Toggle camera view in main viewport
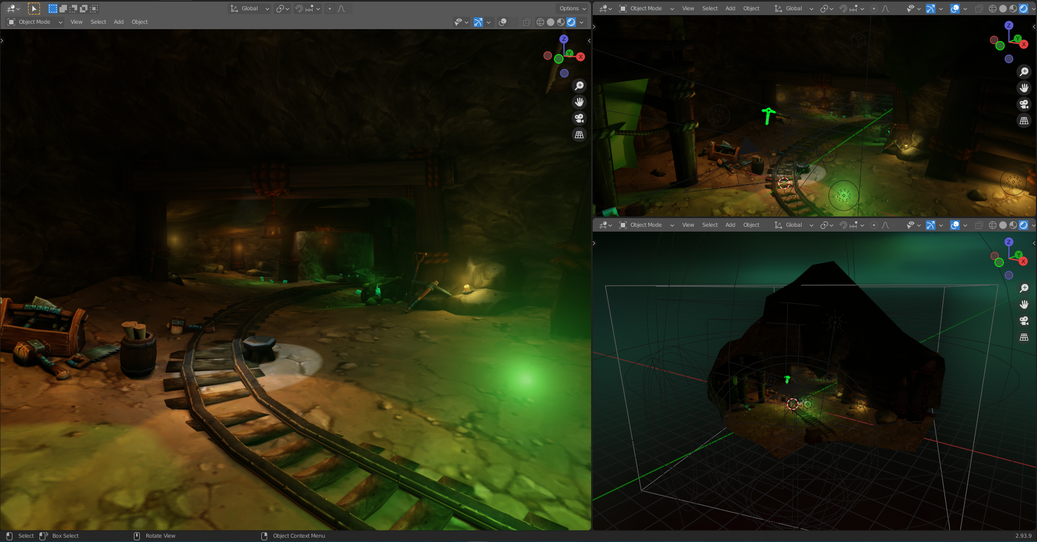1037x542 pixels. 579,118
